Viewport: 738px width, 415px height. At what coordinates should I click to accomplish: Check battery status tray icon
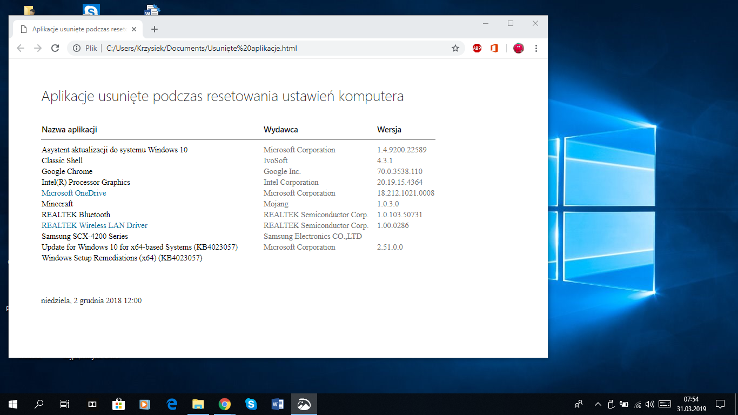point(624,404)
